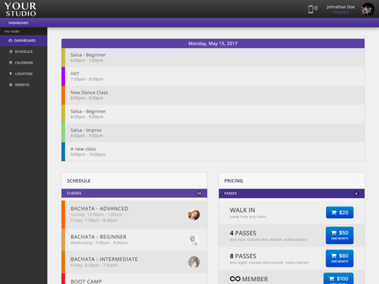Click the infinity Member icon

point(235,279)
